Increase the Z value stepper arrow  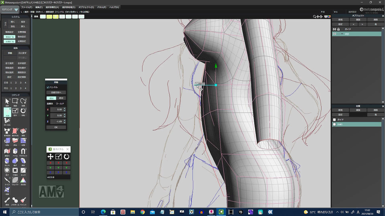coord(65,120)
